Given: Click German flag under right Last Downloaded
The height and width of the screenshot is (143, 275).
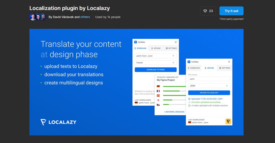Looking at the screenshot, I should (x=189, y=123).
